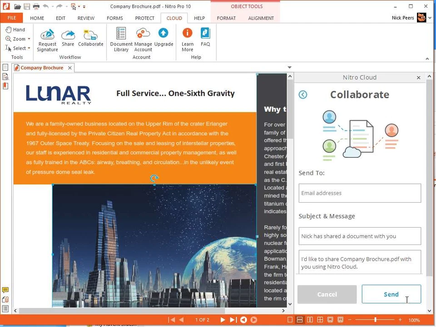Open the Comments panel in the sidebar
The image size is (436, 327).
tap(6, 289)
